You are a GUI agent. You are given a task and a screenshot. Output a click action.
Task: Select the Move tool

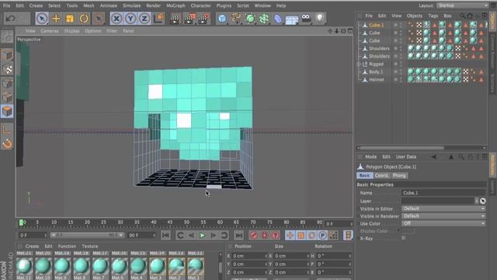point(56,19)
